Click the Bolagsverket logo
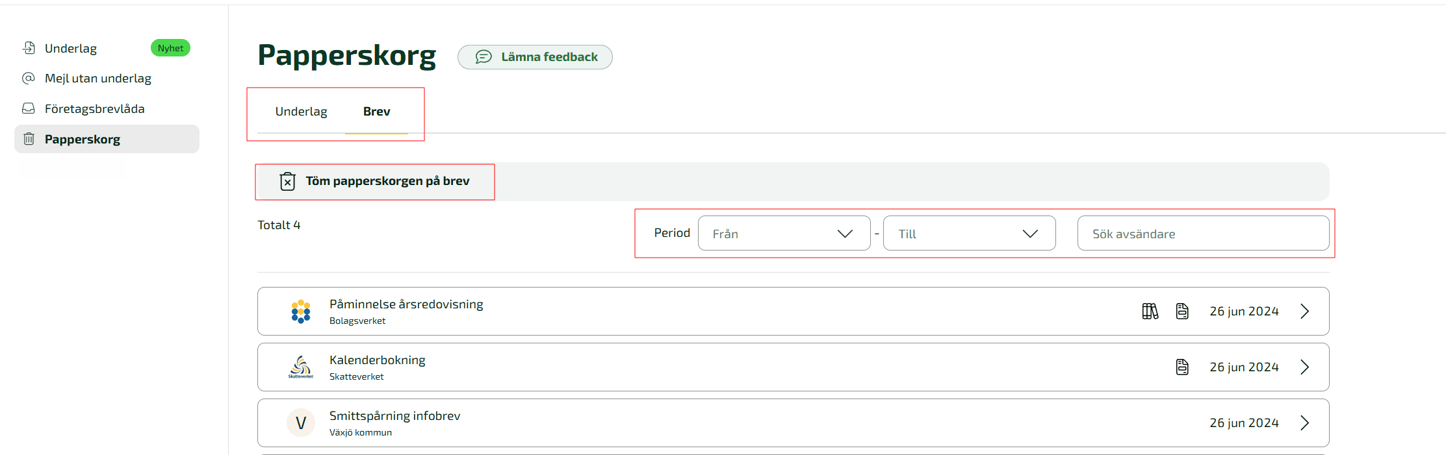Image resolution: width=1446 pixels, height=455 pixels. (300, 312)
